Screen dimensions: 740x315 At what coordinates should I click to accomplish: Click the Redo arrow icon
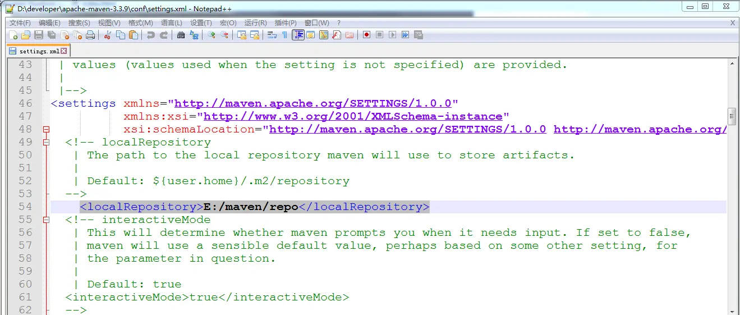click(164, 35)
